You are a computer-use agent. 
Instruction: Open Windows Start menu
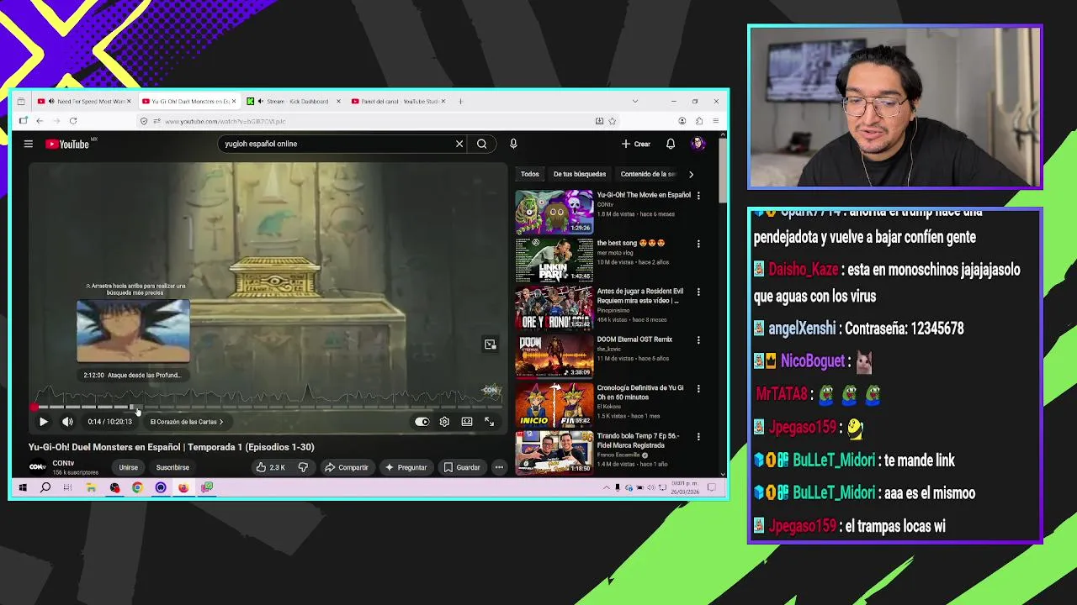pyautogui.click(x=23, y=487)
